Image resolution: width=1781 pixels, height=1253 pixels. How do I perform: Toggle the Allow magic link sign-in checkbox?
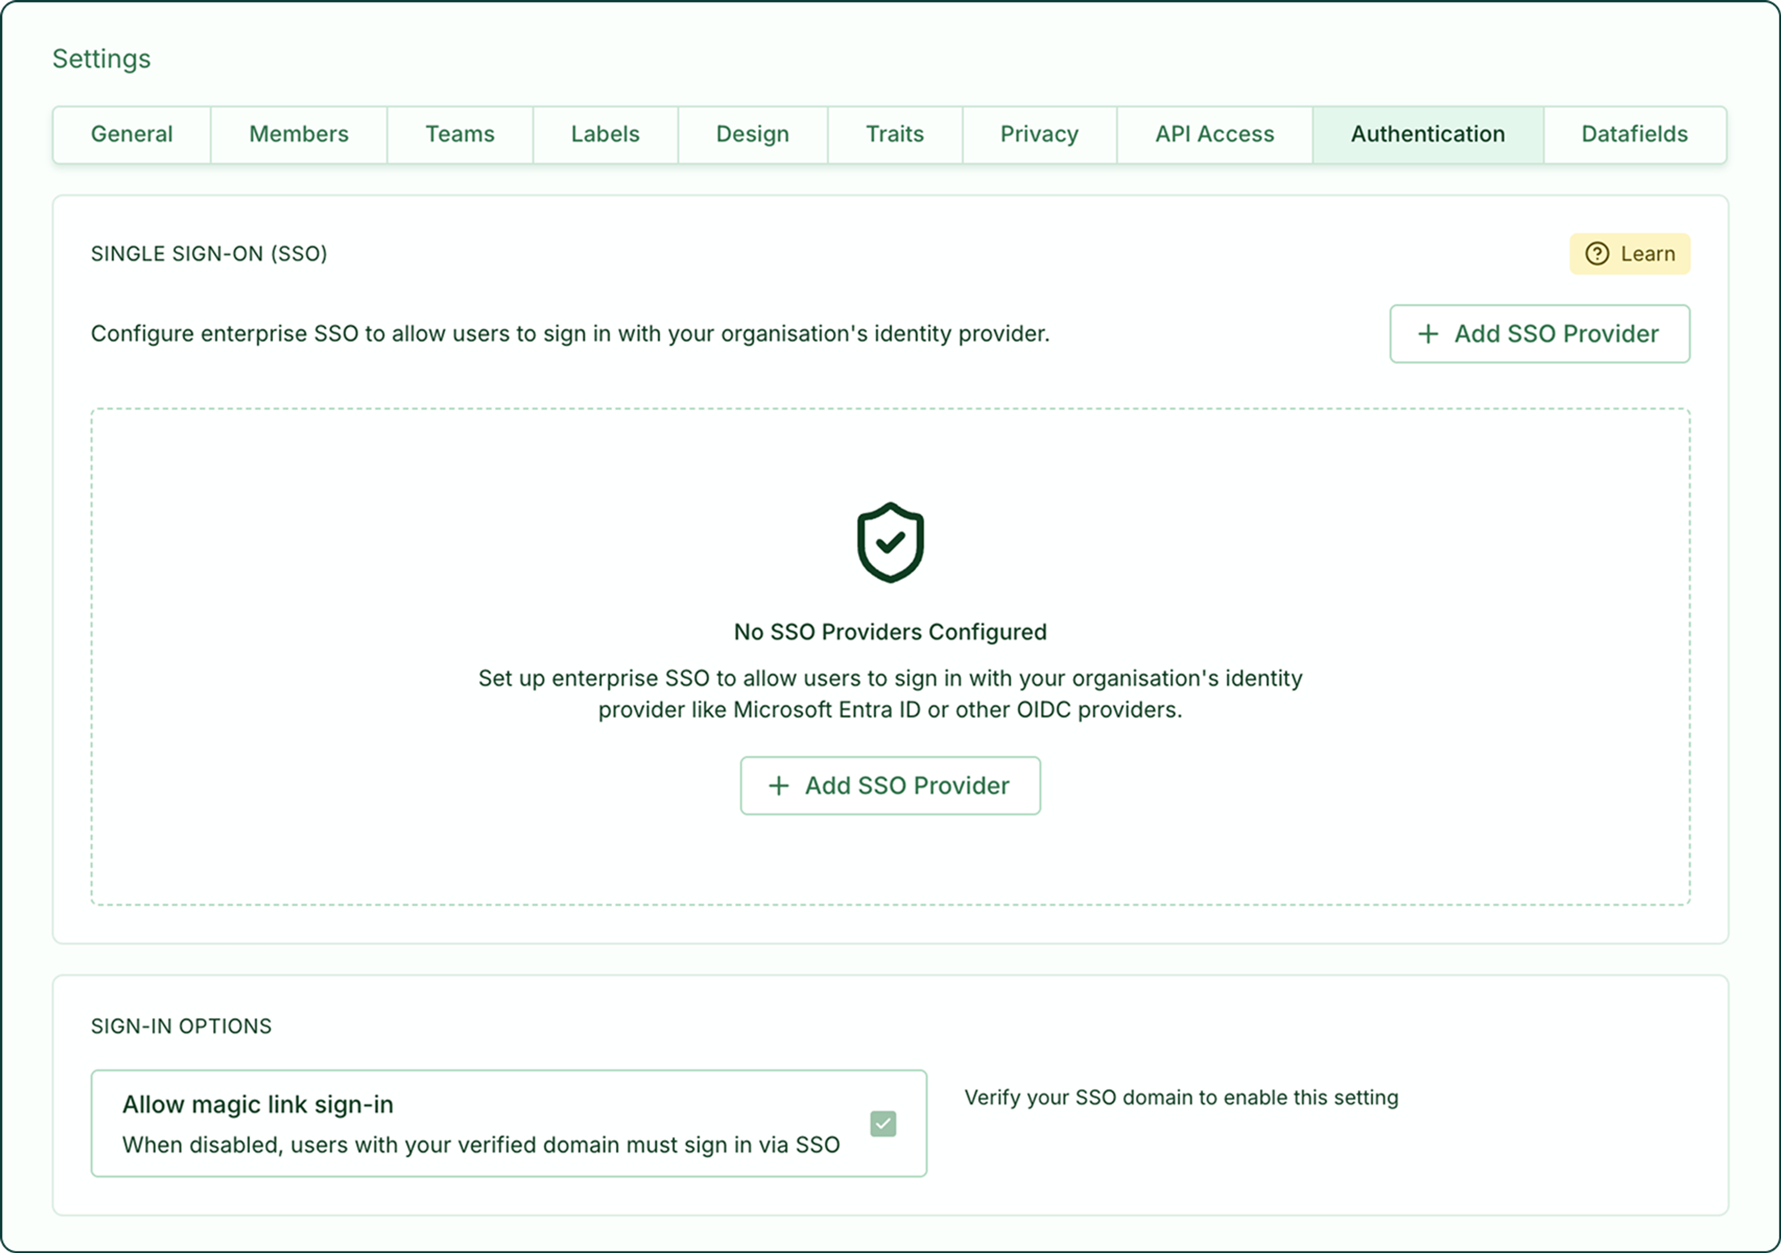[883, 1124]
